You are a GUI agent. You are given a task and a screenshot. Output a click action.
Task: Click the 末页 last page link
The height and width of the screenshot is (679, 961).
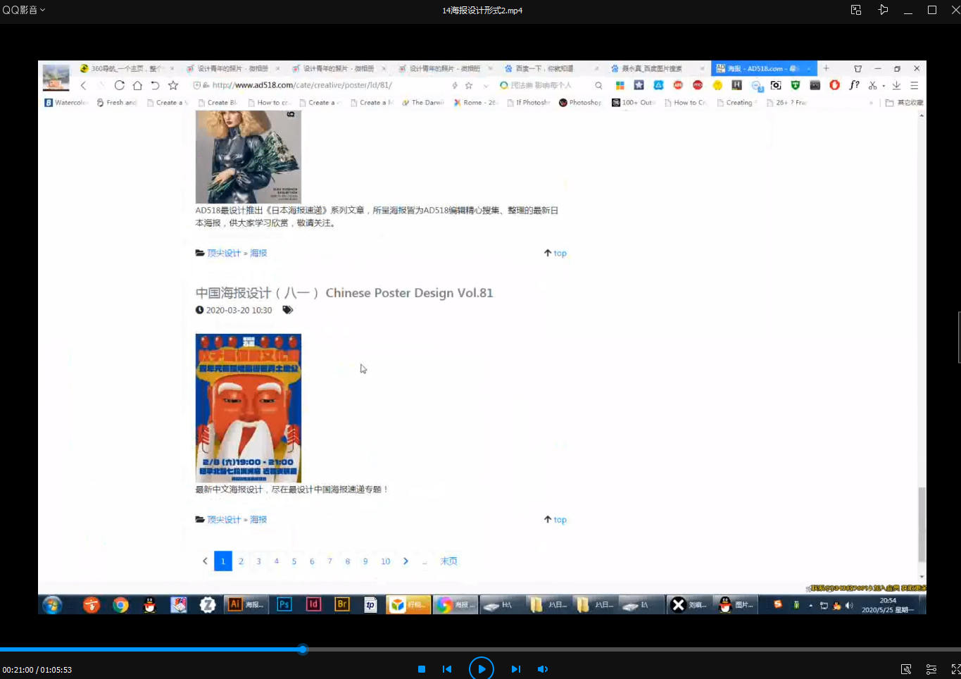(x=448, y=561)
